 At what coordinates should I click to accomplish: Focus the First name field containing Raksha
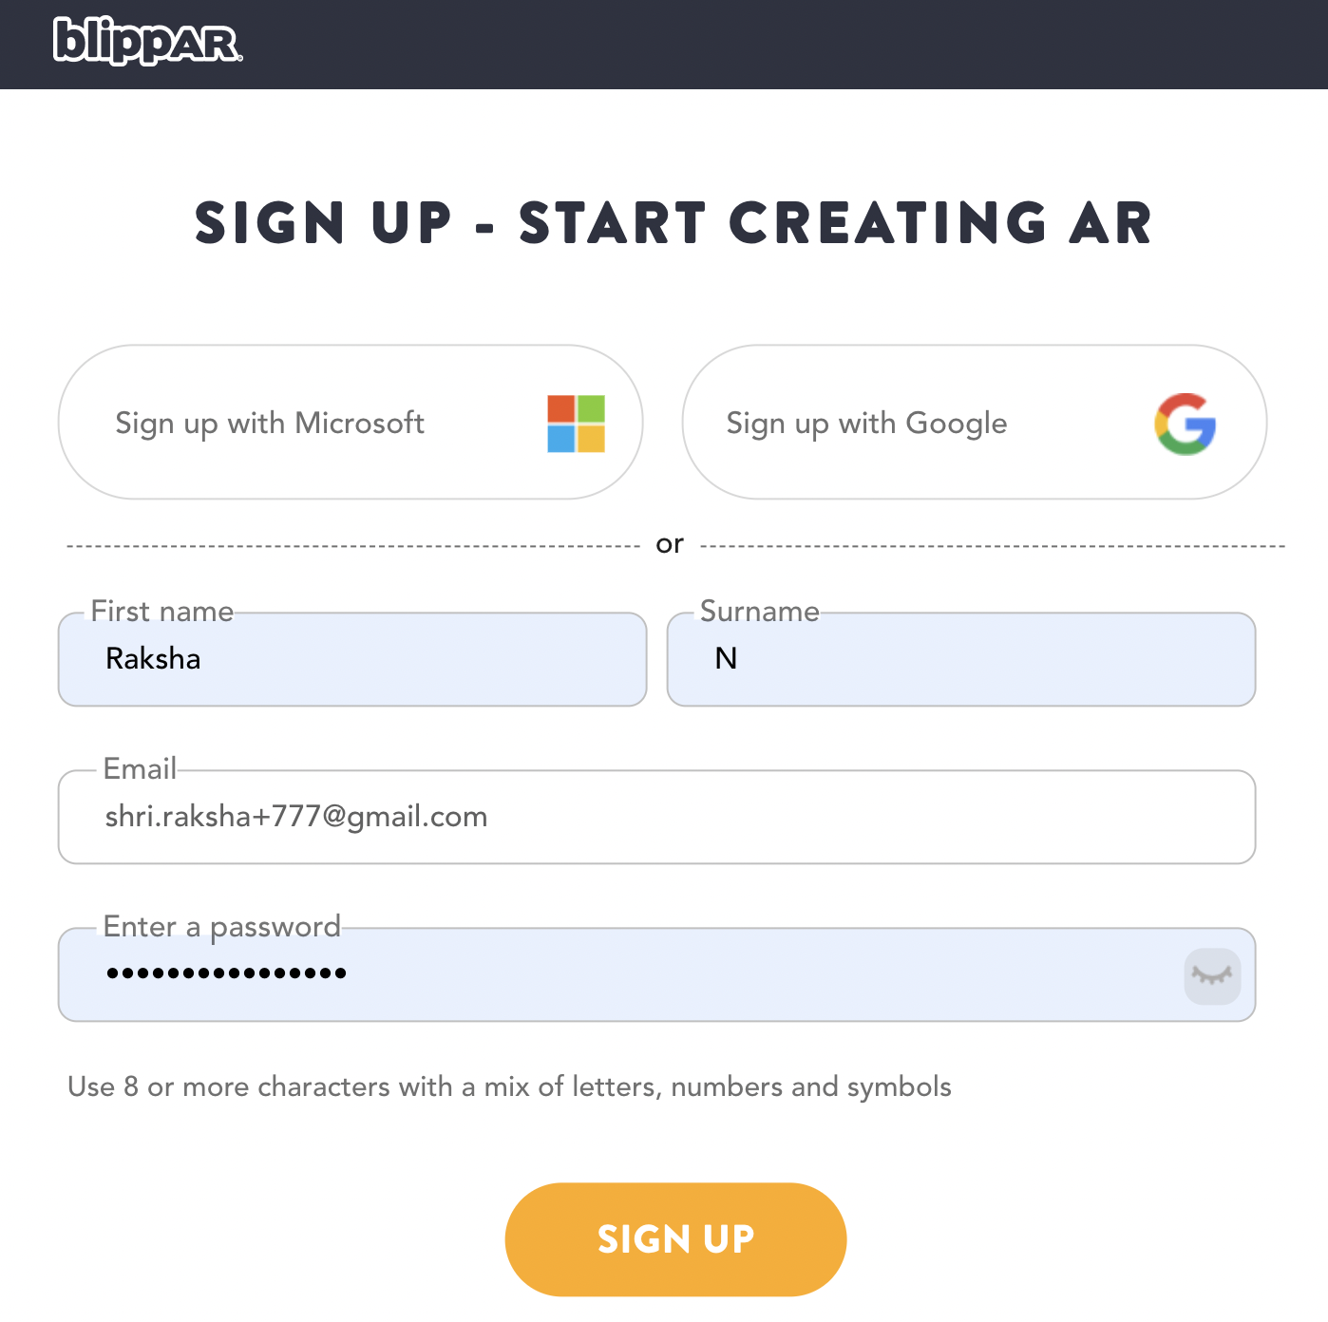click(x=352, y=659)
